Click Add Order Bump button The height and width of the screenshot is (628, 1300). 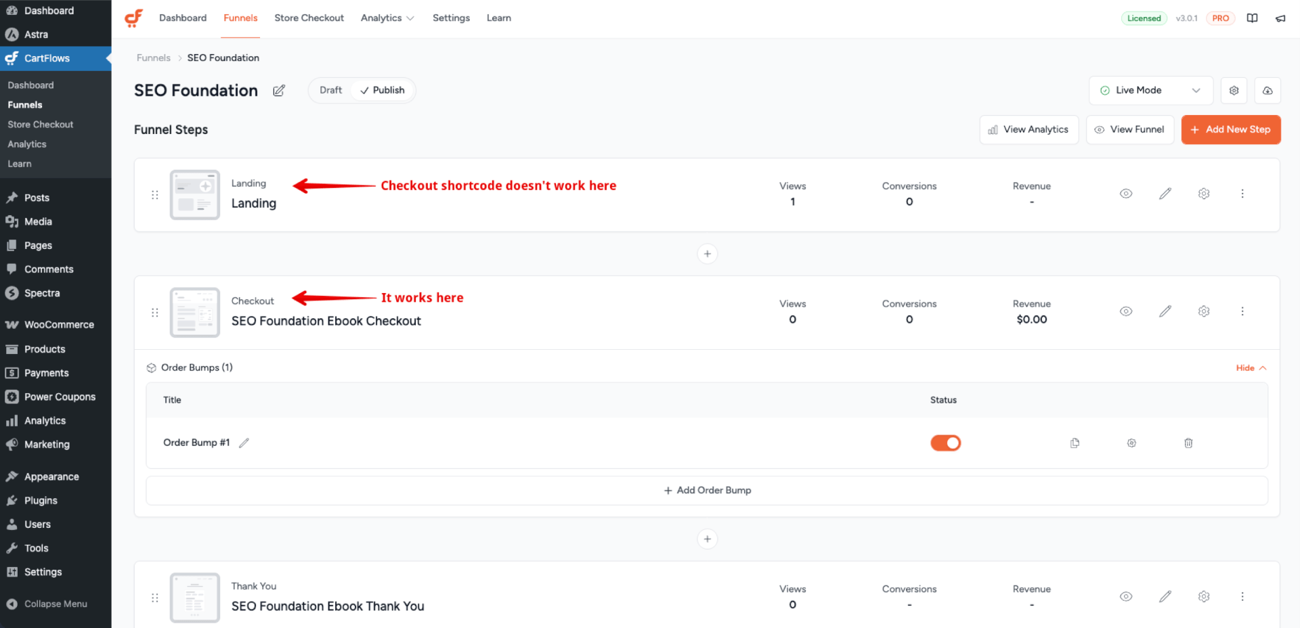click(707, 491)
